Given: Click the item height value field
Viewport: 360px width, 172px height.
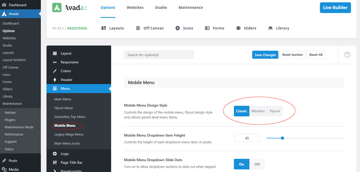Looking at the screenshot, I should [247, 138].
